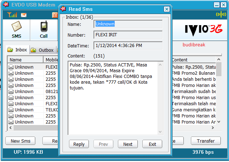This screenshot has height=162, width=229.
Task: Click the new message envelope indicator
Action: click(x=24, y=15)
